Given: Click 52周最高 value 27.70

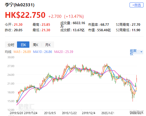Looking at the screenshot, I should (x=136, y=25).
